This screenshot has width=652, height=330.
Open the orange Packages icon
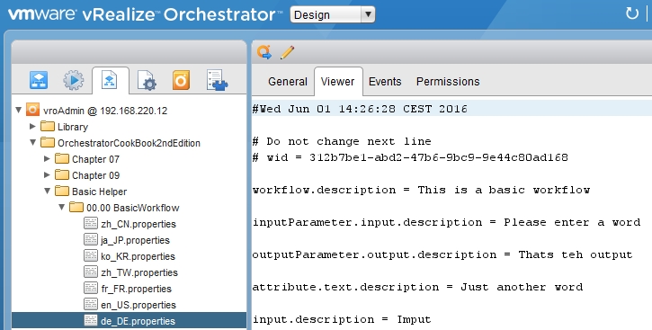[x=182, y=80]
